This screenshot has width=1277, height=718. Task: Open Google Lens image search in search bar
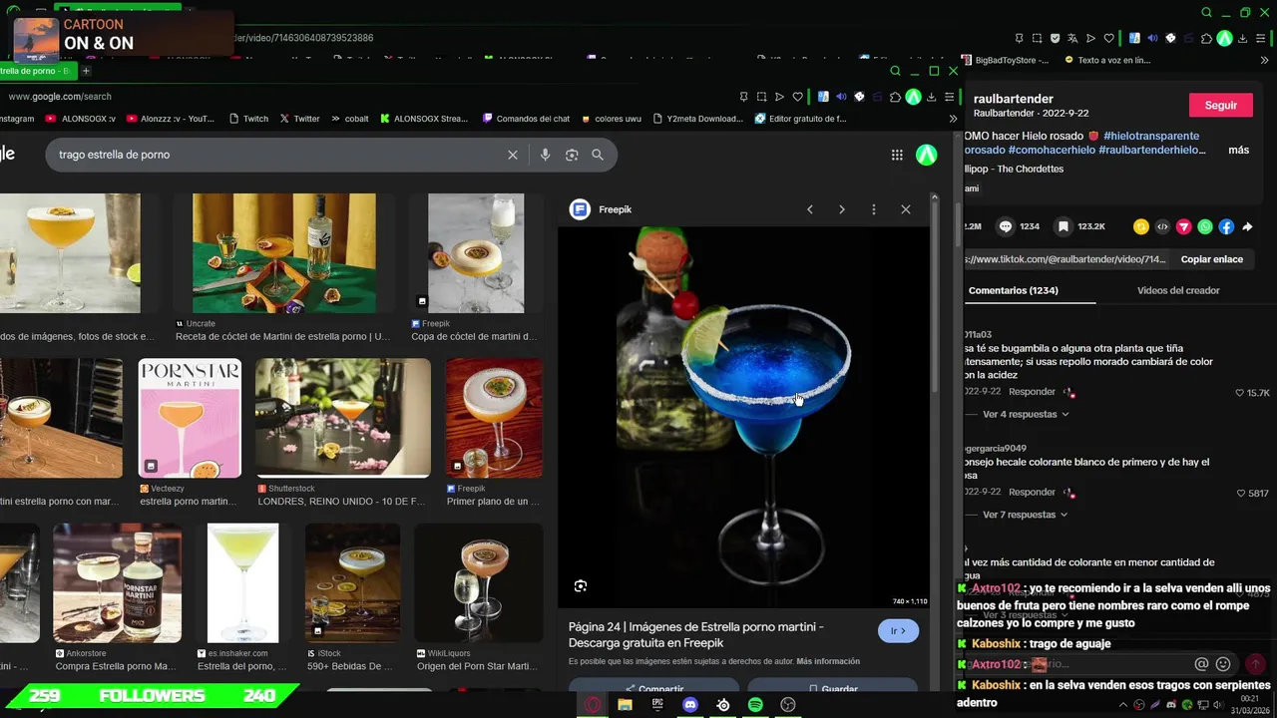pyautogui.click(x=572, y=155)
